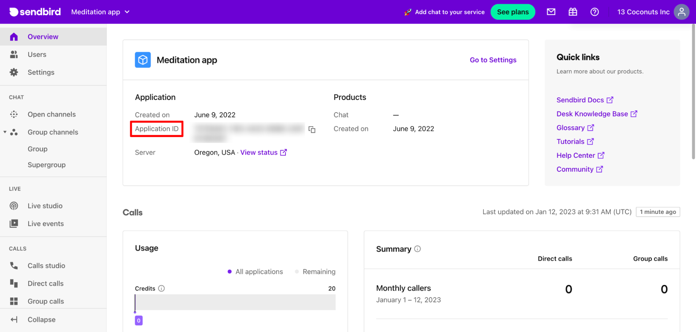Image resolution: width=696 pixels, height=332 pixels.
Task: Open the Community quick link
Action: (x=579, y=169)
